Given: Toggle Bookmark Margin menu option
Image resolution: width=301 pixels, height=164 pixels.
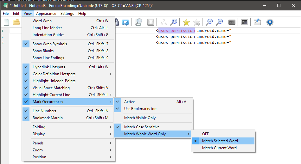Looking at the screenshot, I should [68, 118].
